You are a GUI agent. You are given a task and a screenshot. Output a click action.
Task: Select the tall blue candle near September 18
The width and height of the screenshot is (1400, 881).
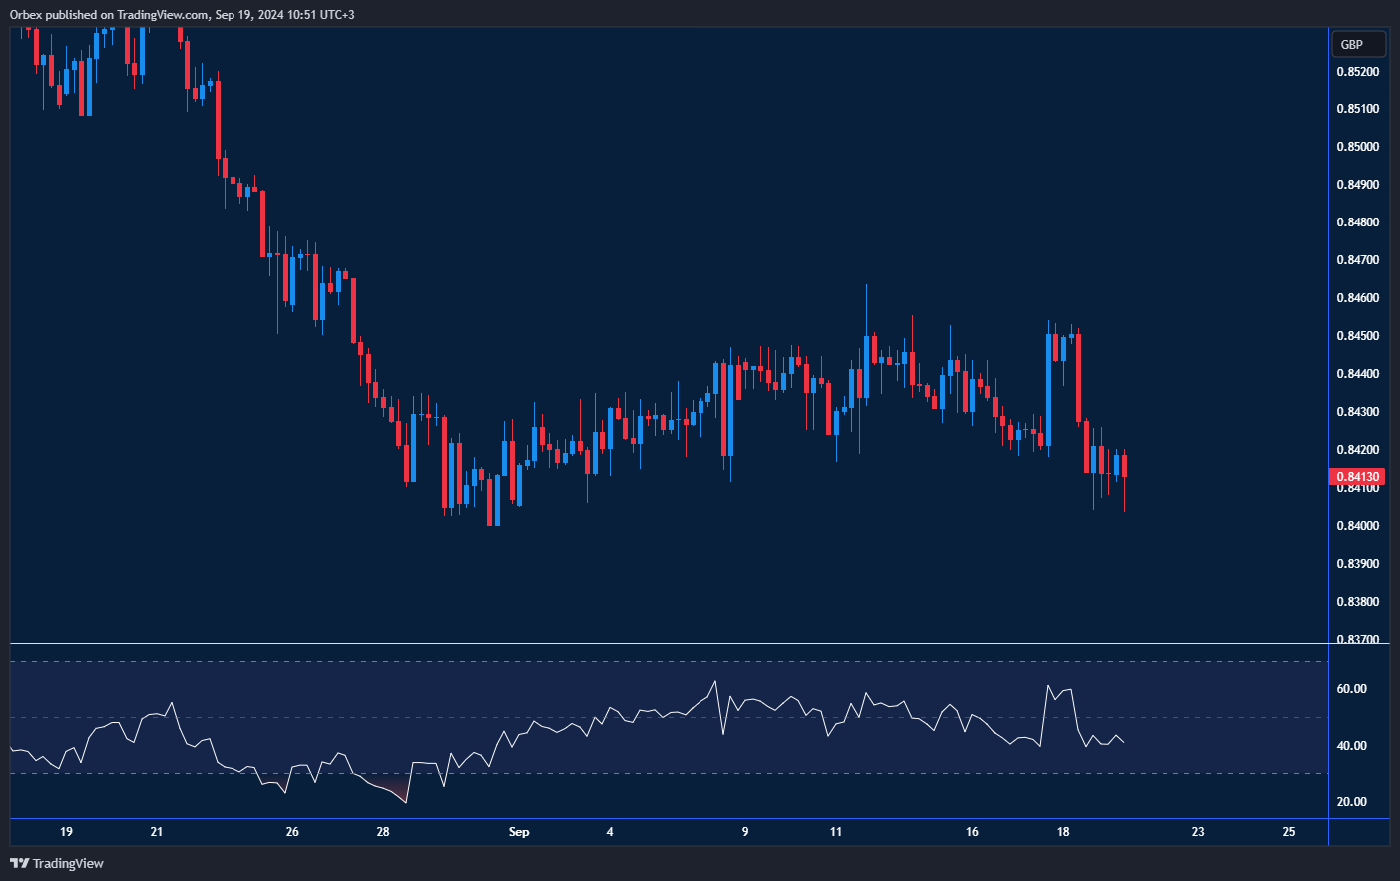tap(1048, 389)
